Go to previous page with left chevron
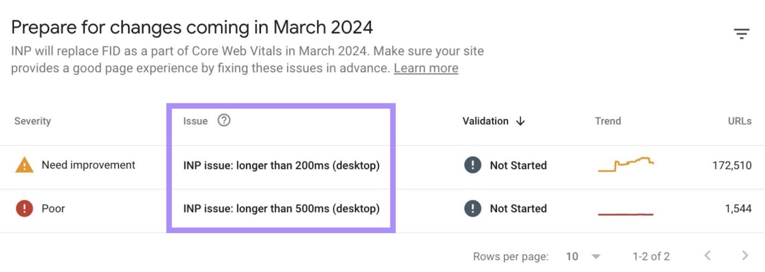Image resolution: width=765 pixels, height=272 pixels. click(708, 256)
